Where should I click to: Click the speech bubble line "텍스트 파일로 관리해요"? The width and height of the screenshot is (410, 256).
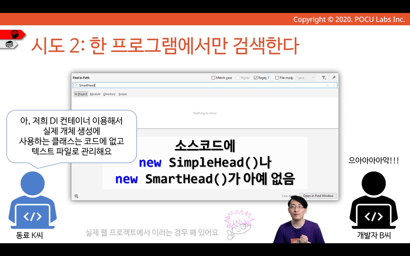[x=72, y=151]
